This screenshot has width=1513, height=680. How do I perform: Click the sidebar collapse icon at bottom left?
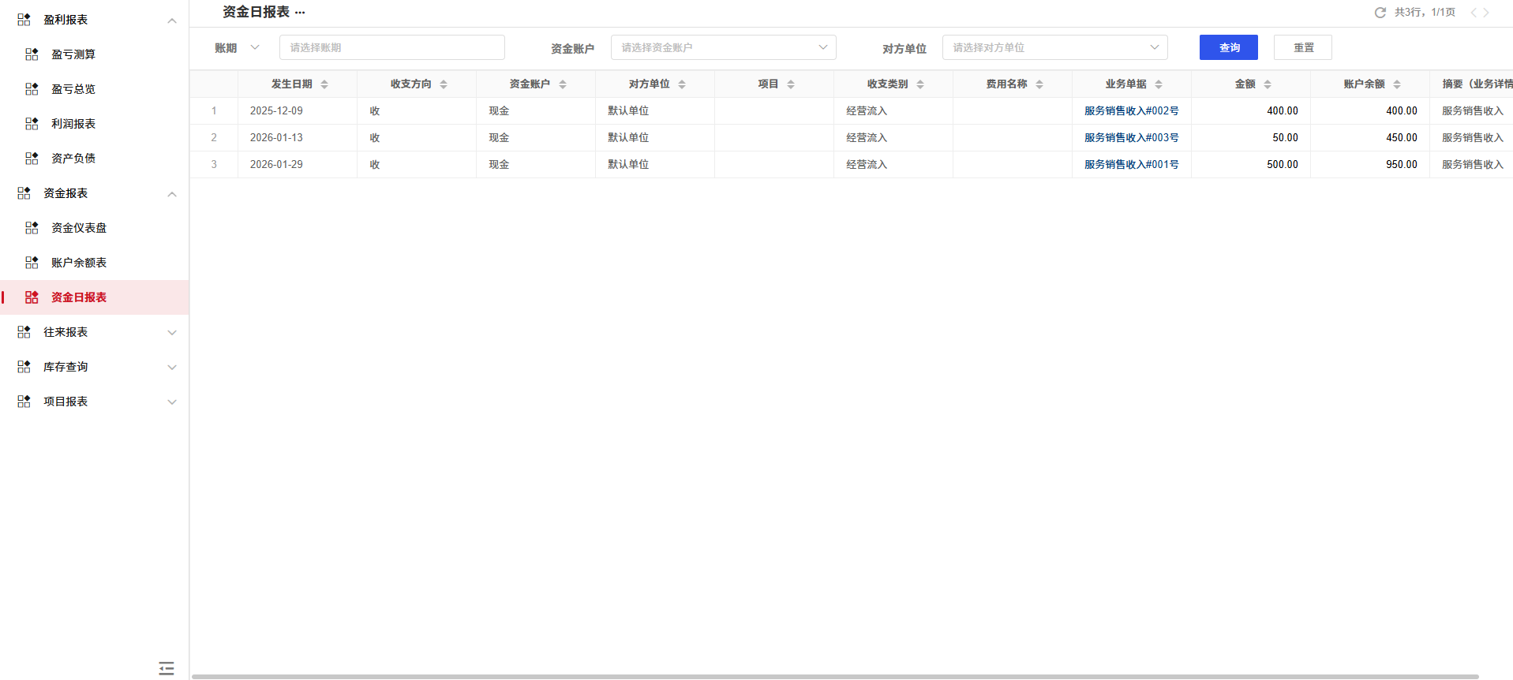[167, 668]
